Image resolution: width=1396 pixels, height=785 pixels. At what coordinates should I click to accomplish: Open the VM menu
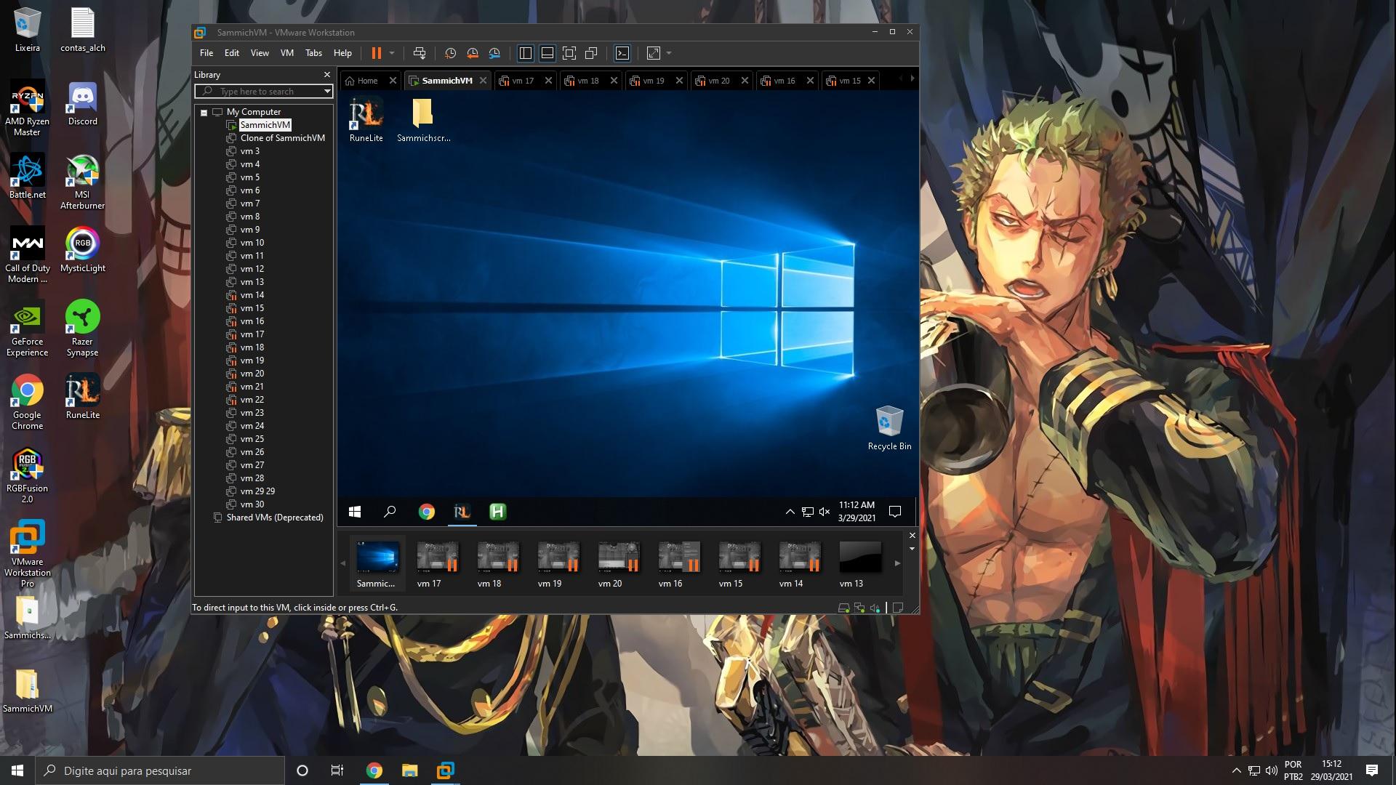pyautogui.click(x=287, y=53)
